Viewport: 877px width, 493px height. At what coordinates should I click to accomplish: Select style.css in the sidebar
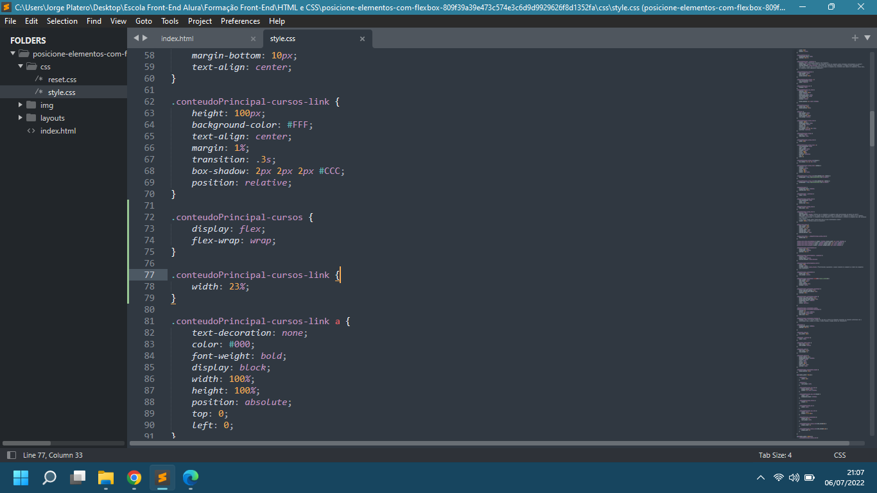[62, 92]
